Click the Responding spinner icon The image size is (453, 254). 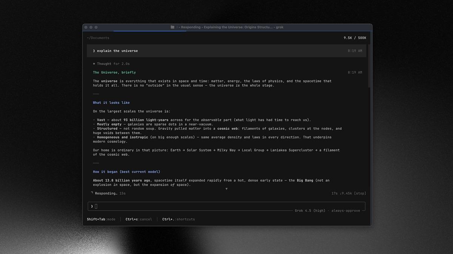92,193
